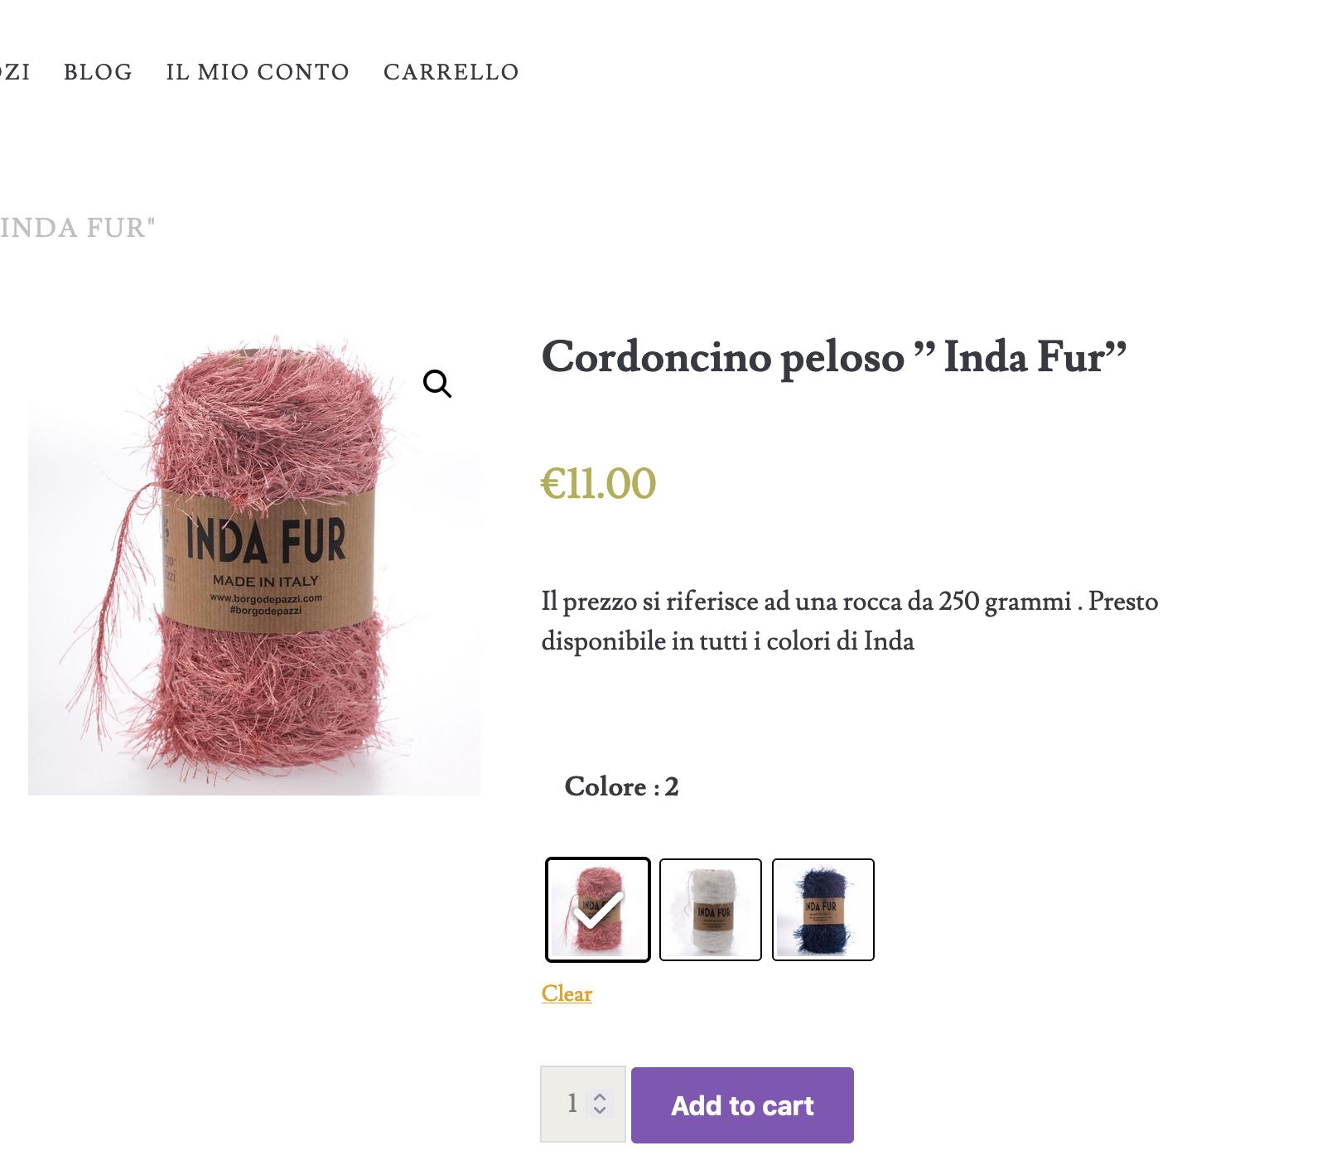This screenshot has width=1317, height=1165.
Task: Click the INDA FUR breadcrumb text
Action: (x=77, y=228)
